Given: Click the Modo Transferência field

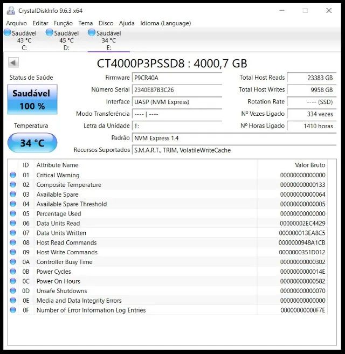Looking at the screenshot, I should pyautogui.click(x=177, y=114).
